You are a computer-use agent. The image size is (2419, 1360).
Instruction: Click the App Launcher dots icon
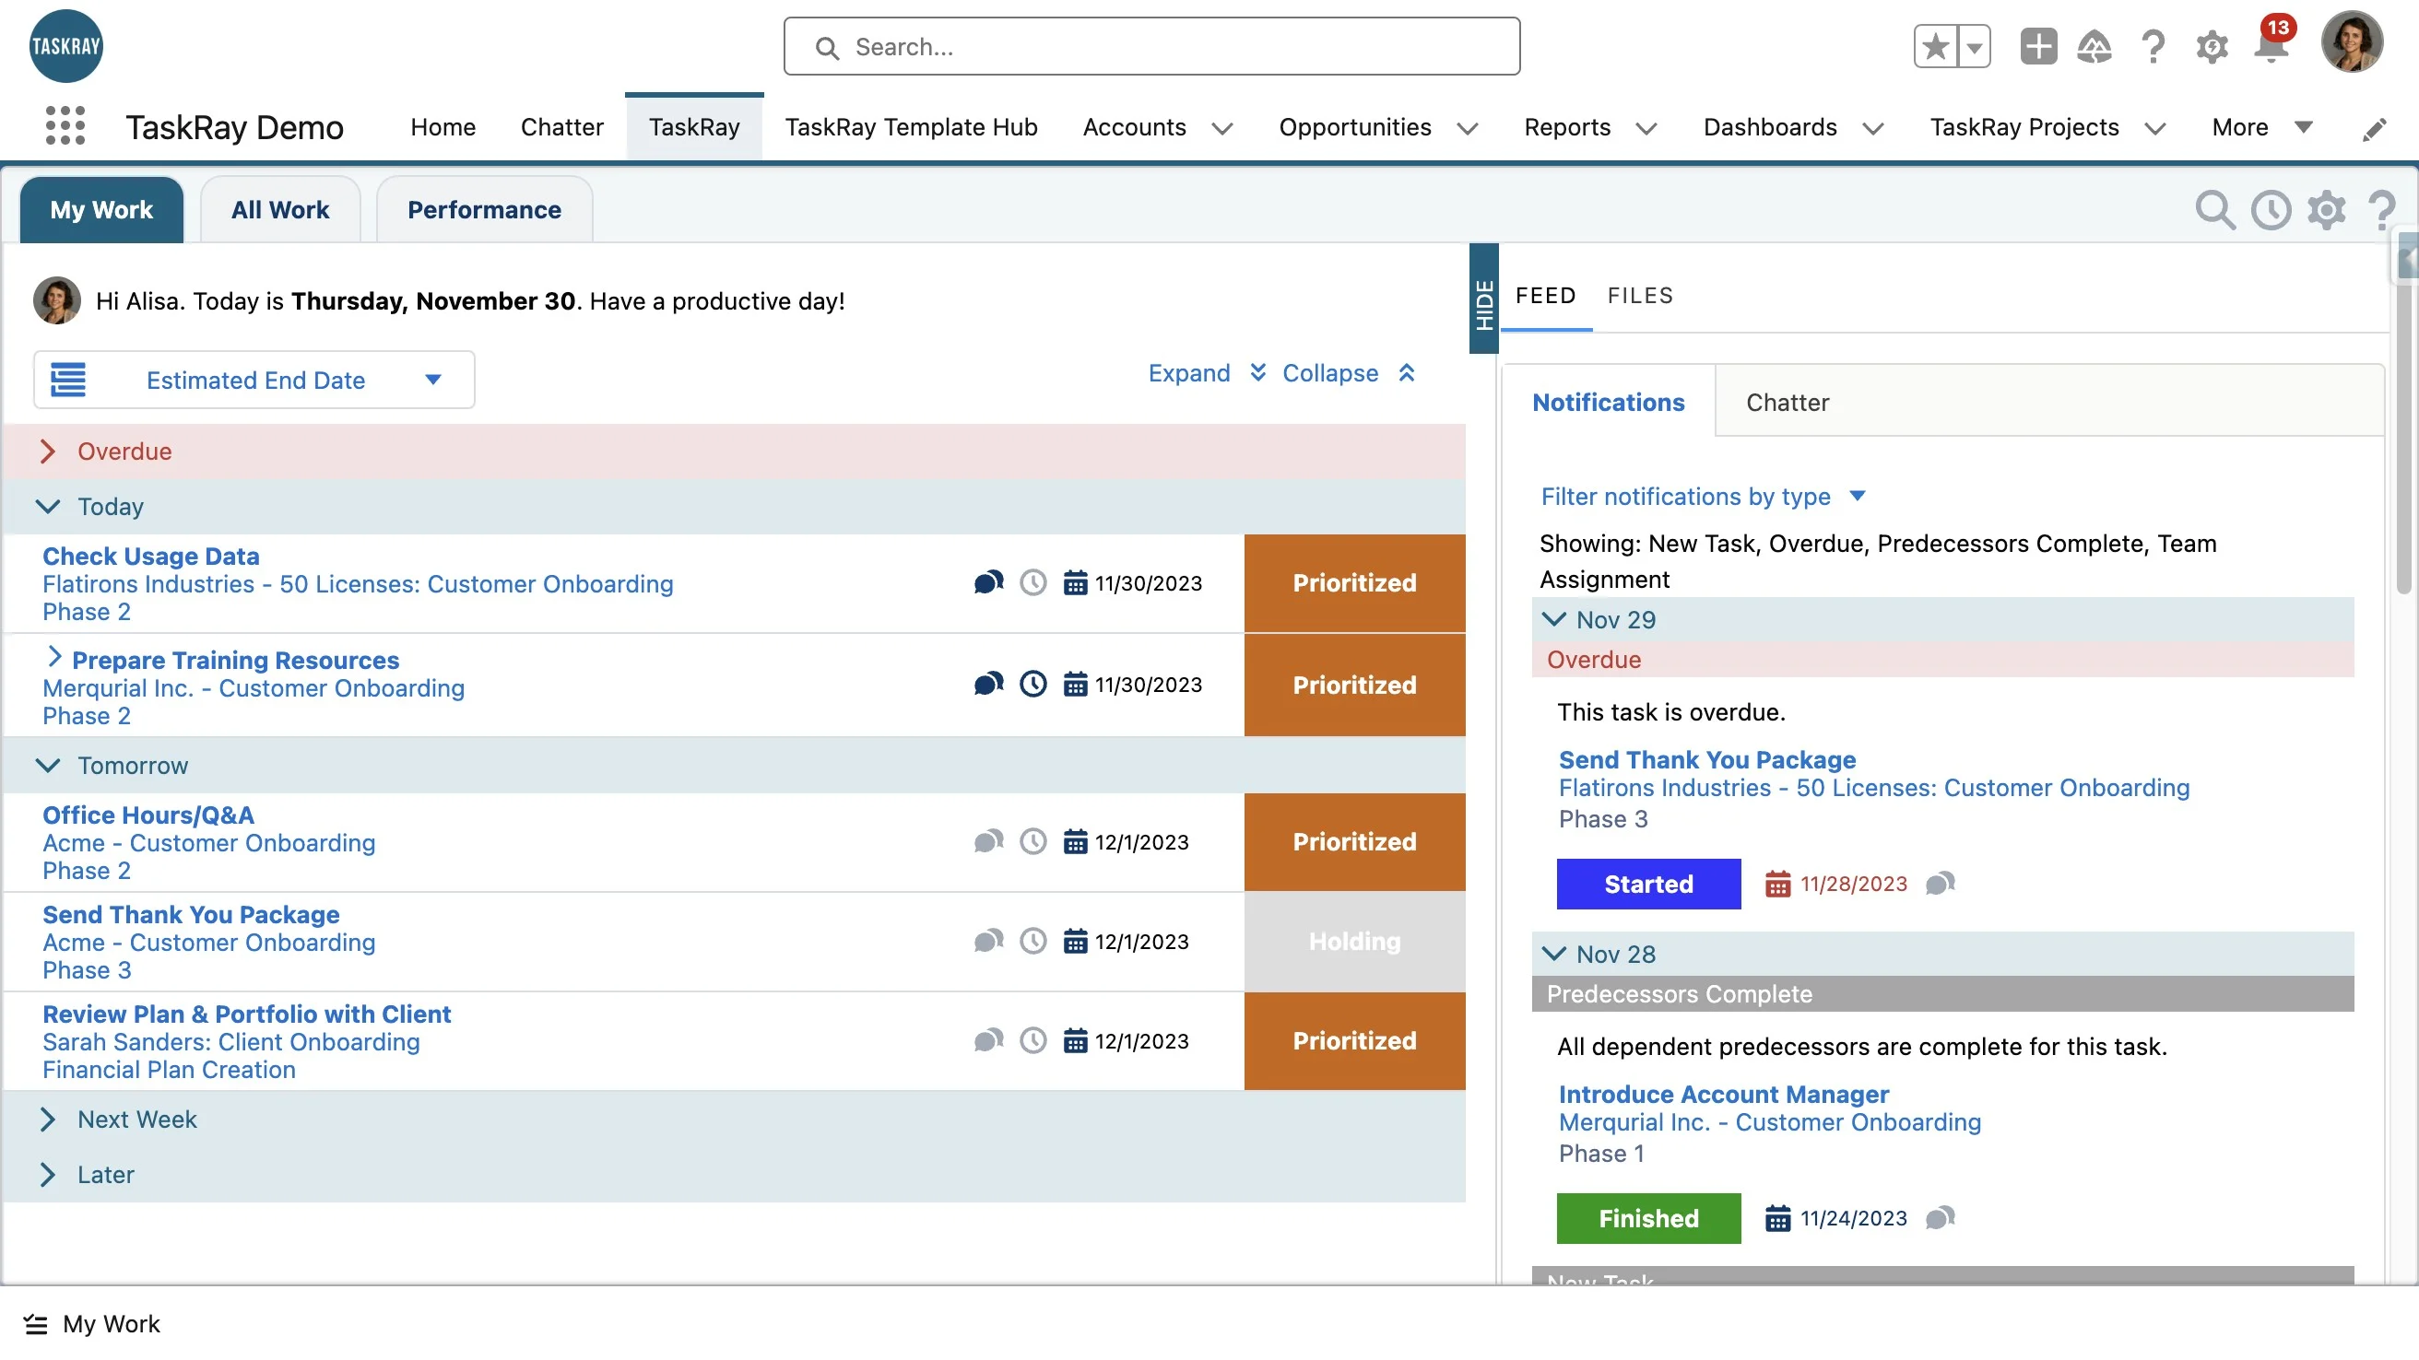65,125
